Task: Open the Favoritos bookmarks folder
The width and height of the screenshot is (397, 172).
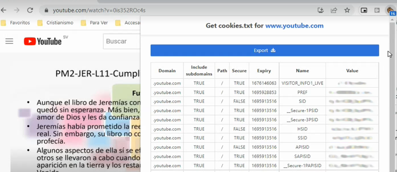Action: click(x=16, y=23)
